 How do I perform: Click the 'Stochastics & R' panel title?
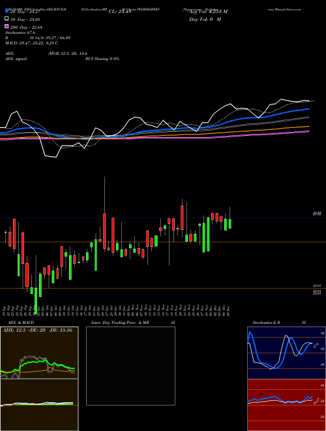[267, 323]
